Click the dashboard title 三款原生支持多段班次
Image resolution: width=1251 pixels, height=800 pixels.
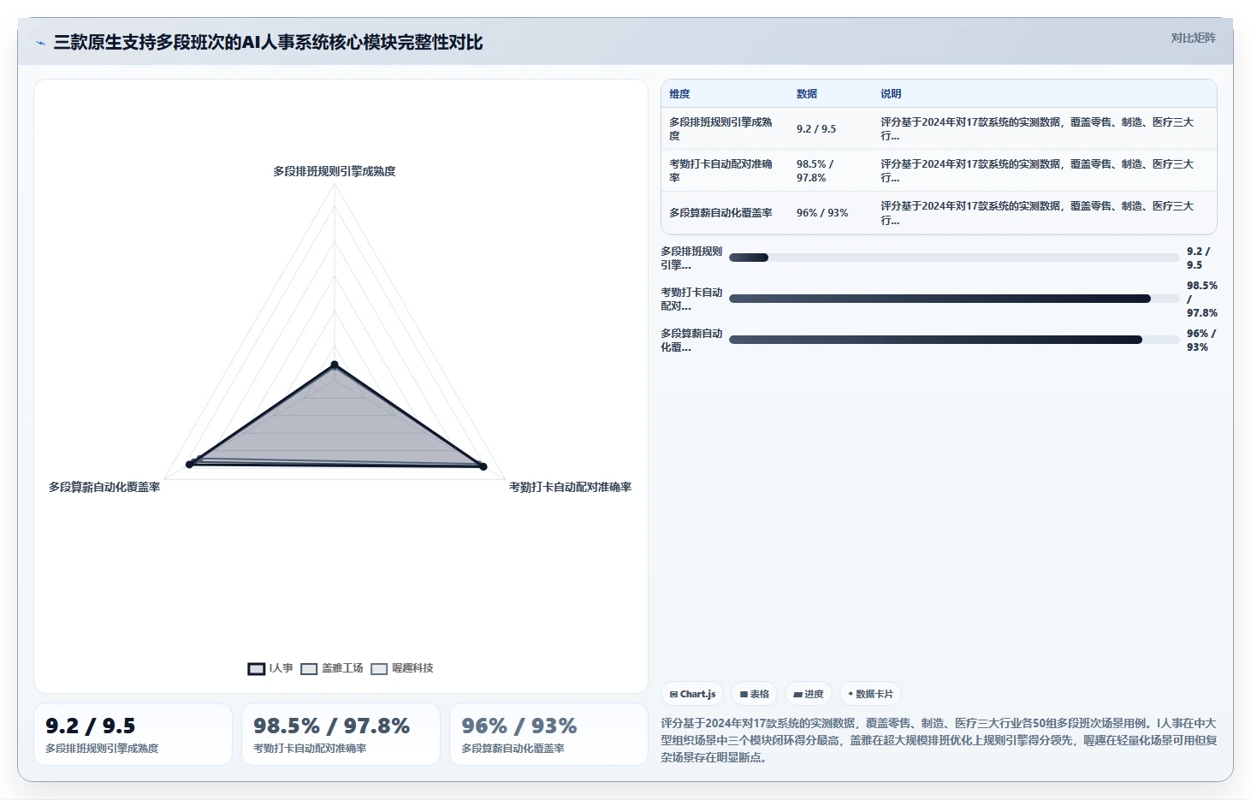point(268,43)
